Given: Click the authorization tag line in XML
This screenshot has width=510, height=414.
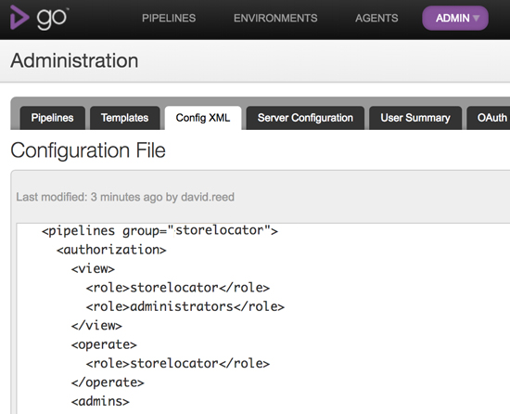Looking at the screenshot, I should 111,250.
